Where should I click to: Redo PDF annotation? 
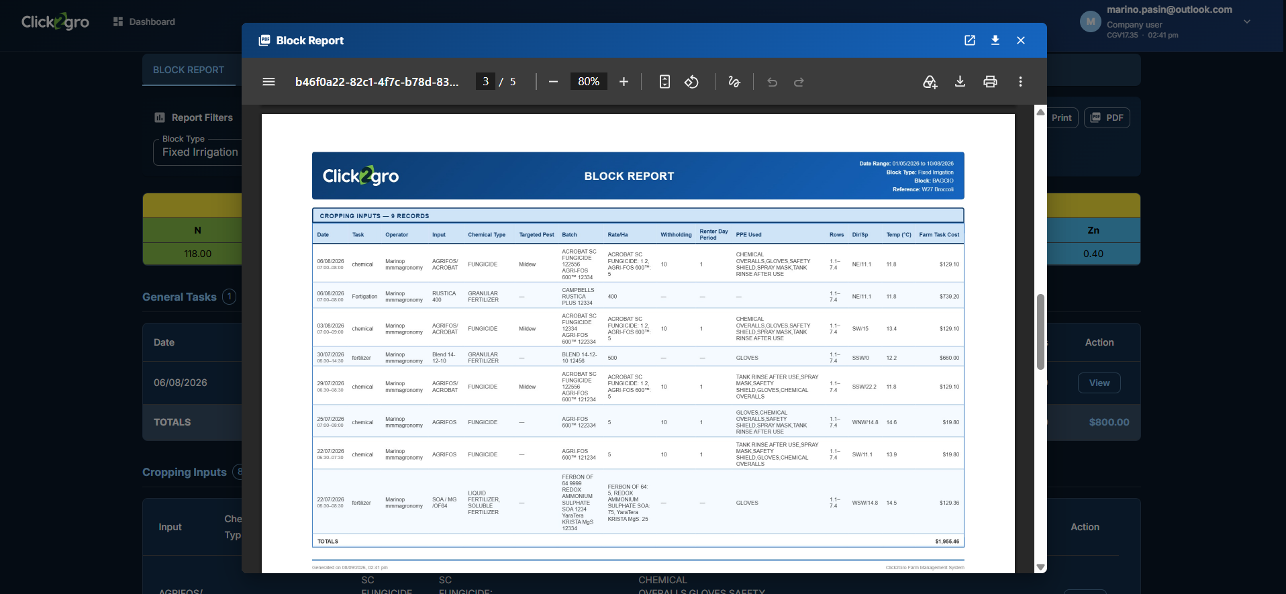coord(799,82)
